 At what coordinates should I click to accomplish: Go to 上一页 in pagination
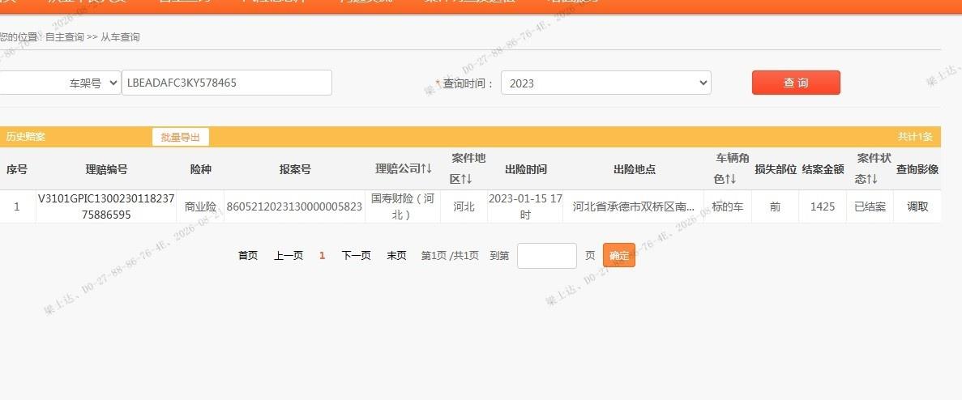[289, 255]
